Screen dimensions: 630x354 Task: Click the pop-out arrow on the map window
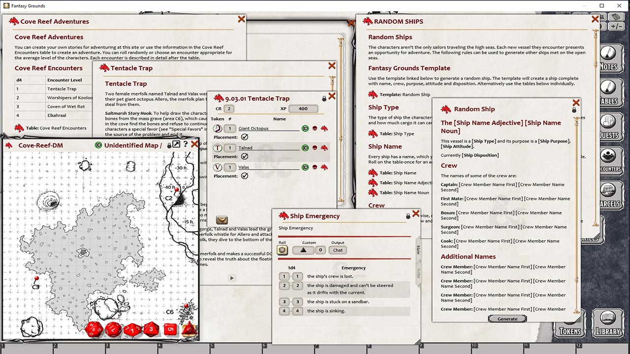tap(175, 144)
